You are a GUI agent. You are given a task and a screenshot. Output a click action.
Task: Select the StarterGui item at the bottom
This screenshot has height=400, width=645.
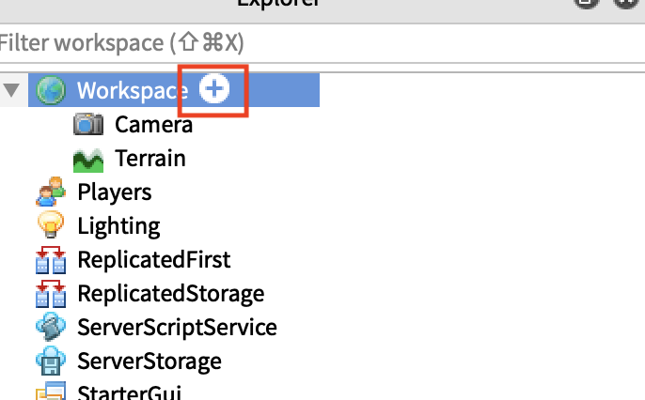point(129,392)
